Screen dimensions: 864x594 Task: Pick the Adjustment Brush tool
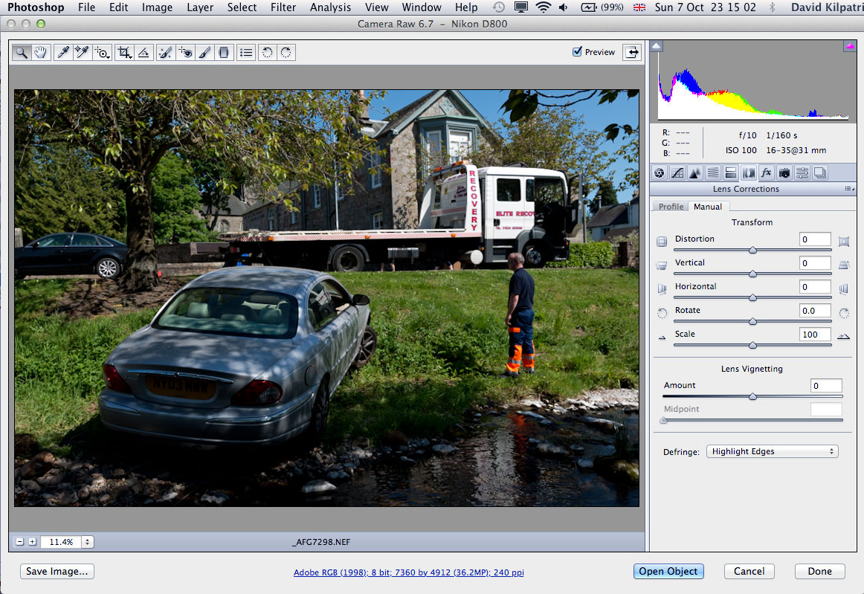[x=204, y=52]
